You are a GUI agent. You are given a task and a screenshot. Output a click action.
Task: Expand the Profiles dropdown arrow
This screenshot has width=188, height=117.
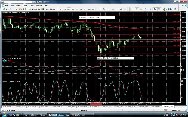[x=12, y=9]
